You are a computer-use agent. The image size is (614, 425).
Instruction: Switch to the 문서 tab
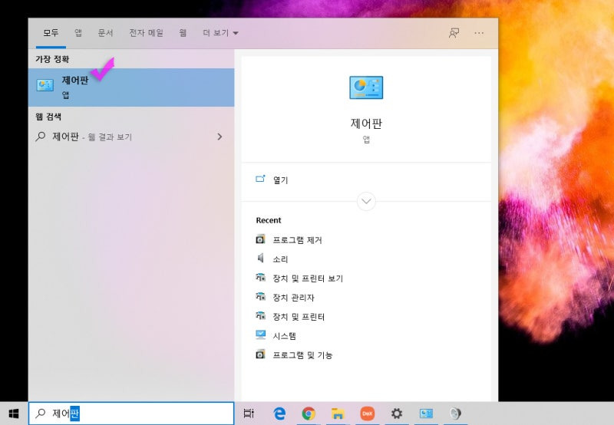[105, 33]
